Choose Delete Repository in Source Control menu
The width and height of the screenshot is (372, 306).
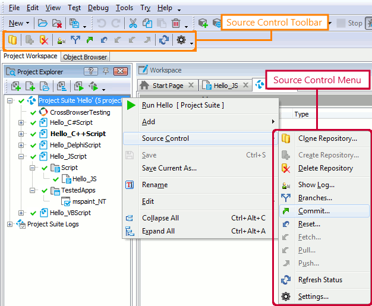click(x=324, y=168)
